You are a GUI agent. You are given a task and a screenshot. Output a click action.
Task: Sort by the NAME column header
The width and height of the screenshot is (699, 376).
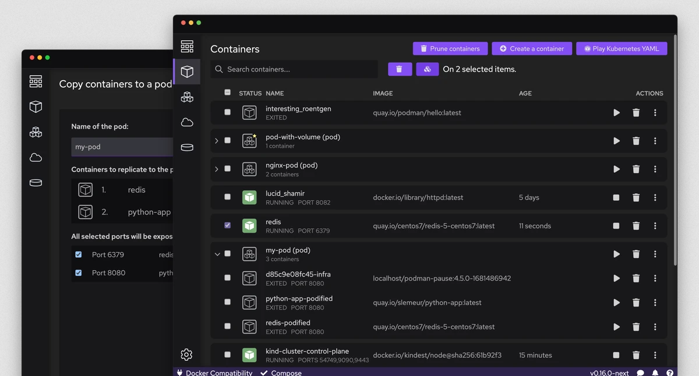pyautogui.click(x=274, y=93)
